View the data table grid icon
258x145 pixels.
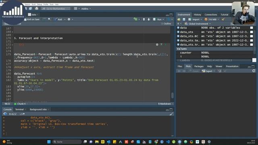[252, 28]
